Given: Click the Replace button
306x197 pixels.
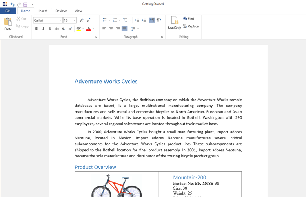Looking at the screenshot, I should point(191,26).
